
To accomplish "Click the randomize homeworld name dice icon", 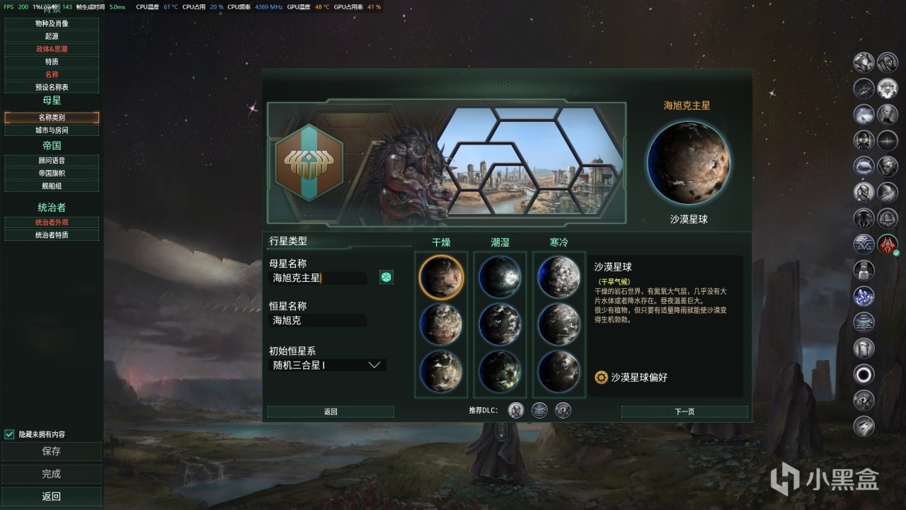I will point(386,277).
